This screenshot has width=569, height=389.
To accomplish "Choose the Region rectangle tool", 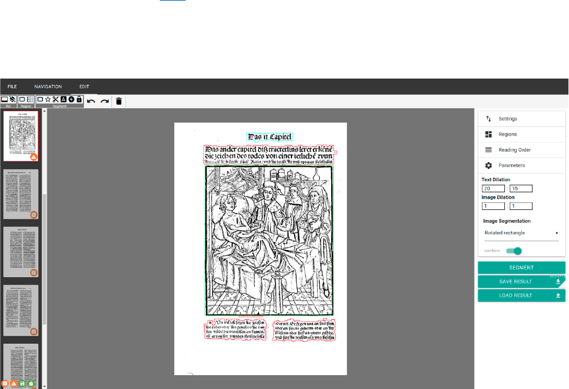I will click(22, 99).
